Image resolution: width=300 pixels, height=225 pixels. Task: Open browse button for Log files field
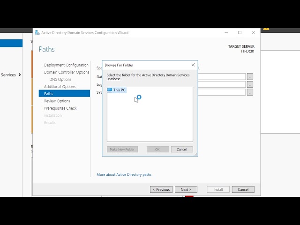pyautogui.click(x=250, y=84)
